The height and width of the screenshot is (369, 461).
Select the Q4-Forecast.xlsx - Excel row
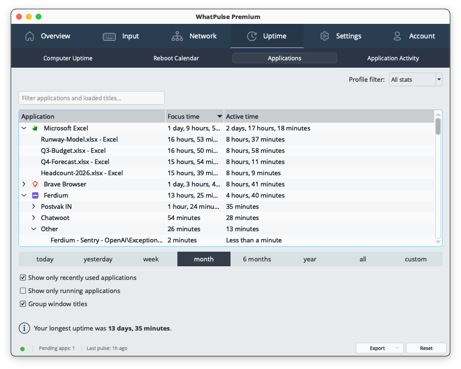[227, 162]
